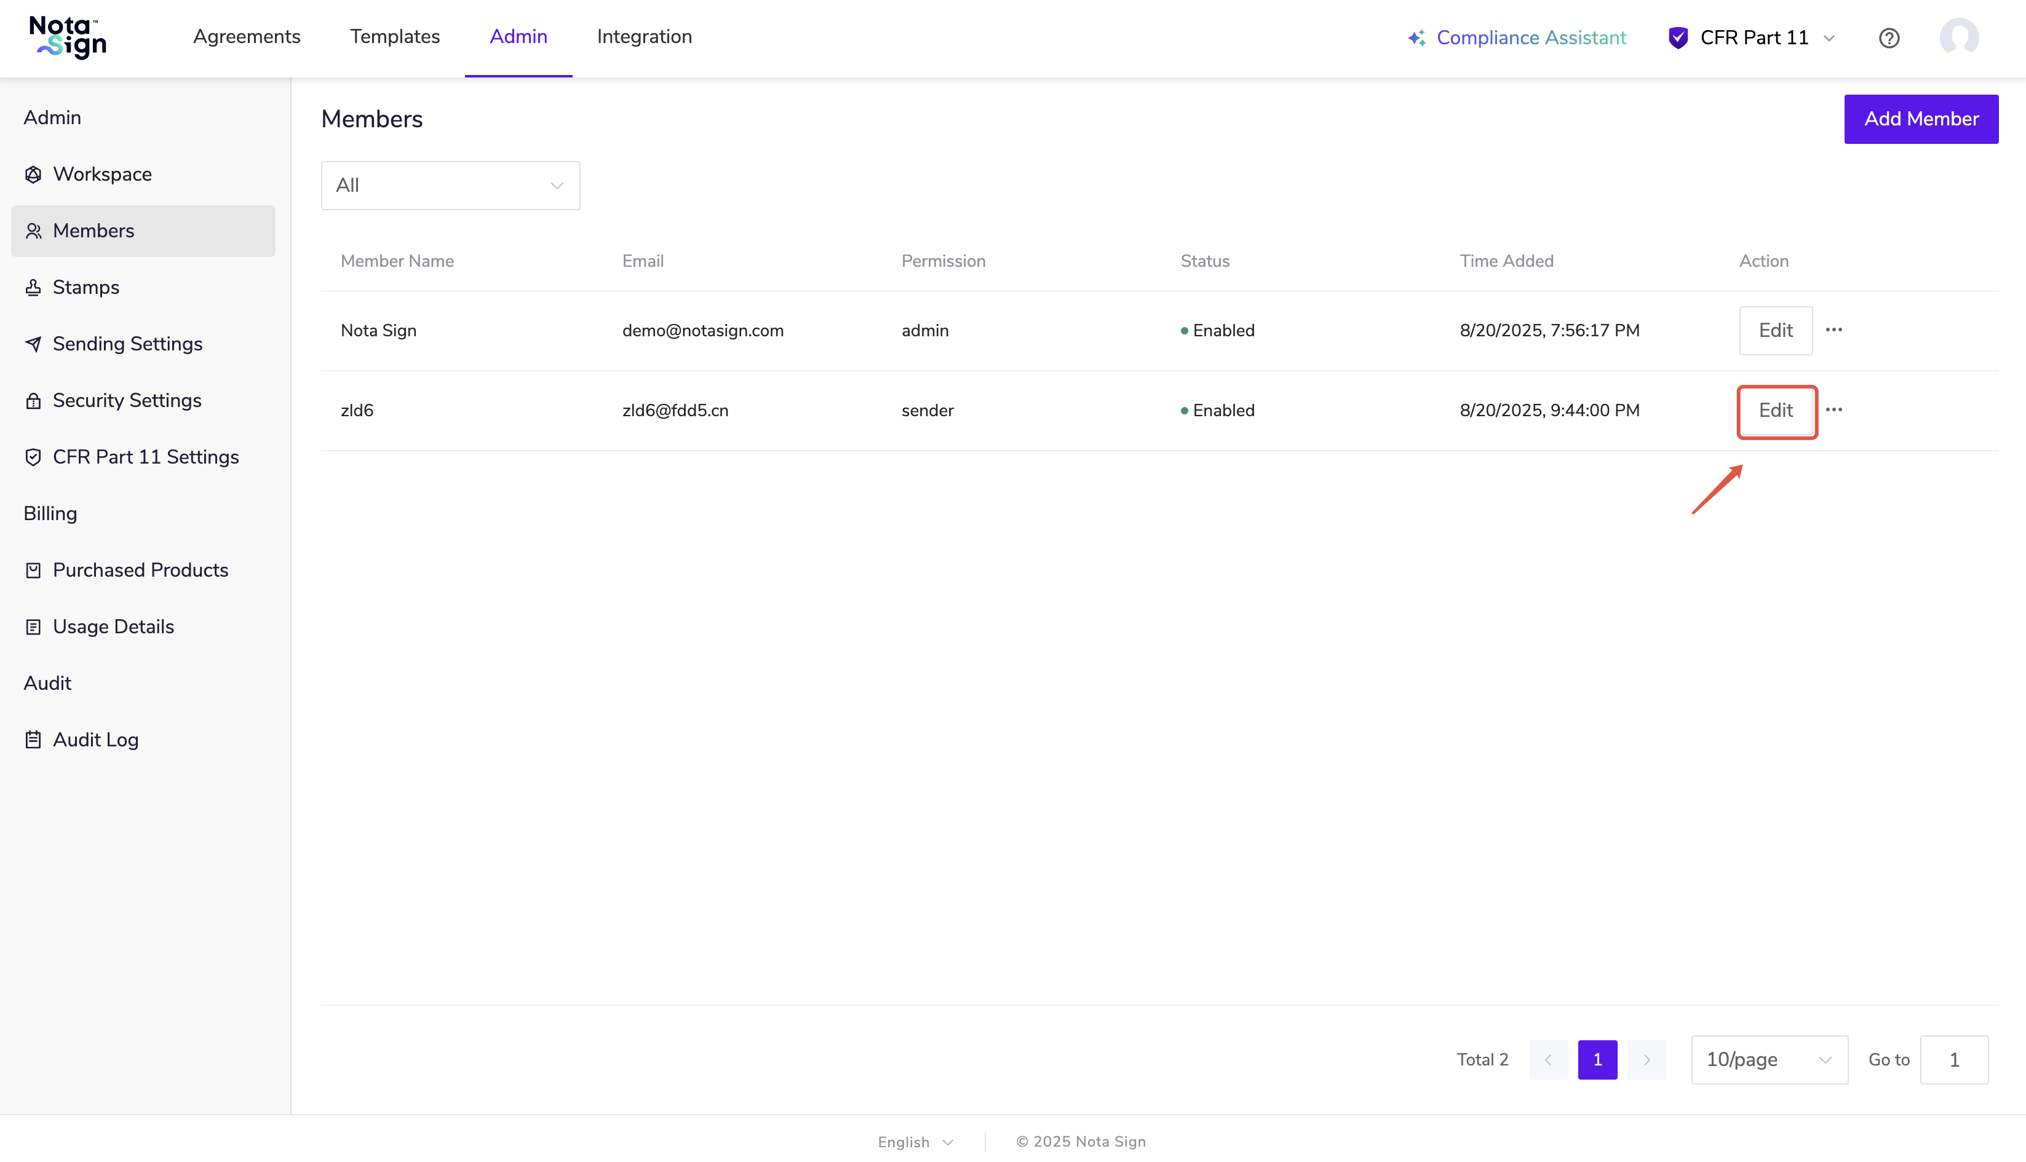This screenshot has width=2026, height=1162.
Task: Click the Nota Sign logo
Action: click(68, 38)
